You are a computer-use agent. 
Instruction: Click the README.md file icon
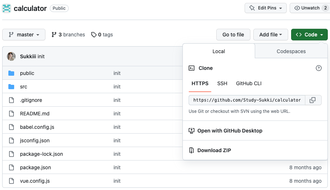tap(11, 114)
